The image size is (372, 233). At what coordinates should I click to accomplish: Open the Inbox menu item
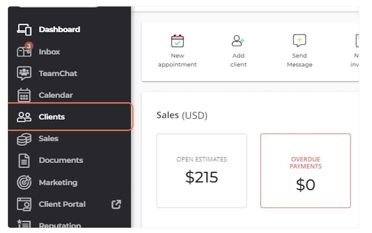49,52
